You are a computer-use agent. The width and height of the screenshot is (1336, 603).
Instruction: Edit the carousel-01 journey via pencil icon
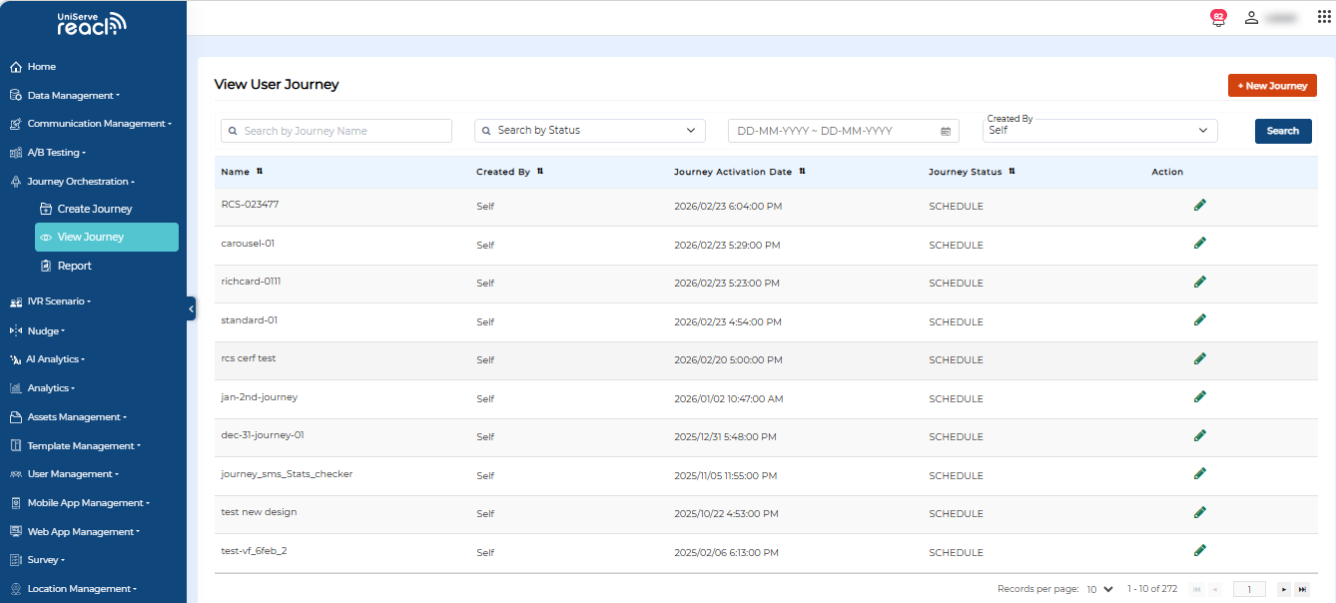point(1199,244)
